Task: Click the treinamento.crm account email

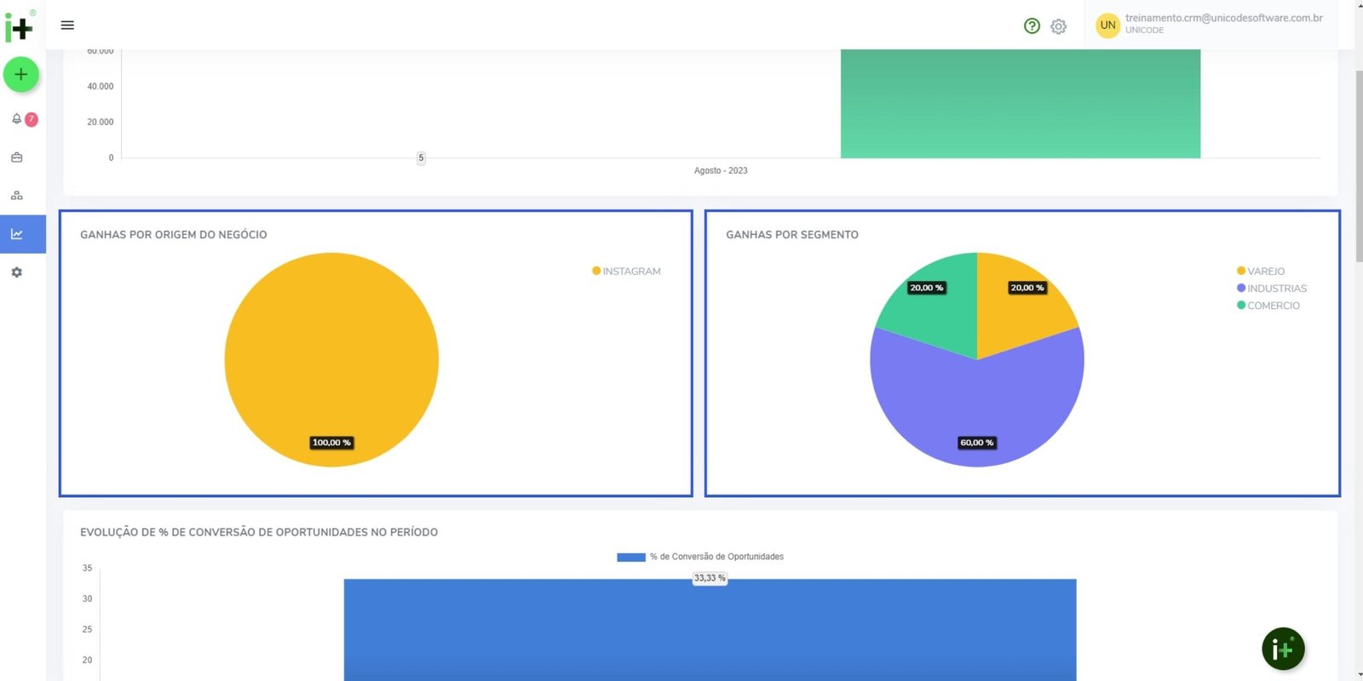Action: tap(1223, 18)
